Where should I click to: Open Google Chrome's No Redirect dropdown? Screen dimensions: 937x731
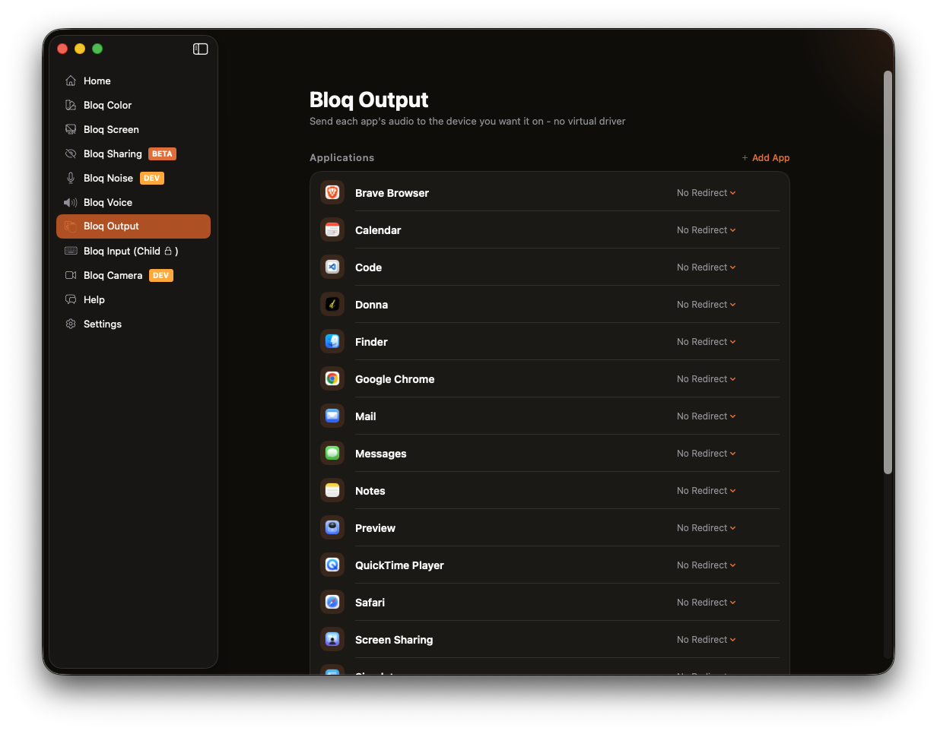707,379
